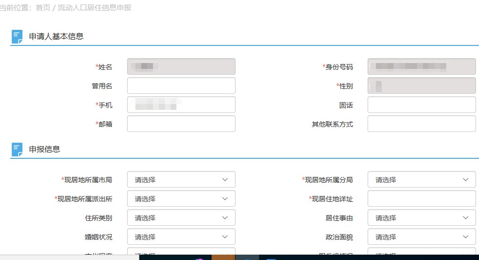Screen dimensions: 479x260
Task: Open the 居住事由 dropdown
Action: 421,218
